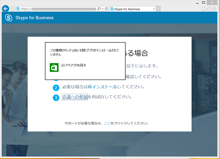Close the Skype for Business tab
Viewport: 220px width, 159px height.
click(x=154, y=9)
